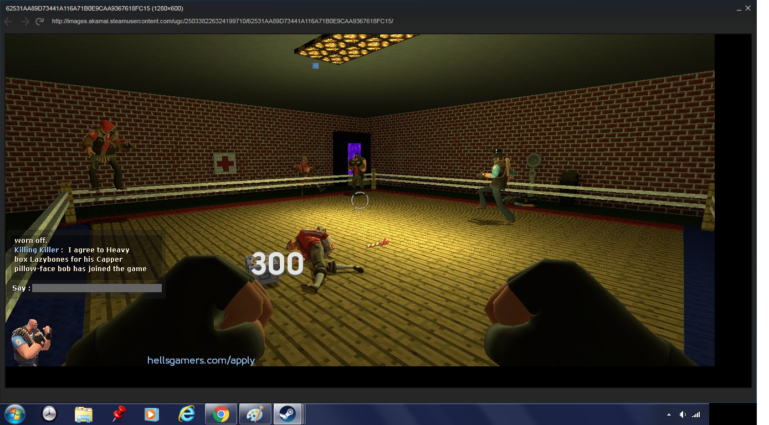Image resolution: width=769 pixels, height=425 pixels.
Task: Select the Steam taskbar button
Action: [287, 414]
